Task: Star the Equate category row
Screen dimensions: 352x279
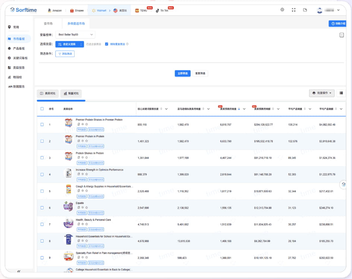Action: click(x=87, y=207)
